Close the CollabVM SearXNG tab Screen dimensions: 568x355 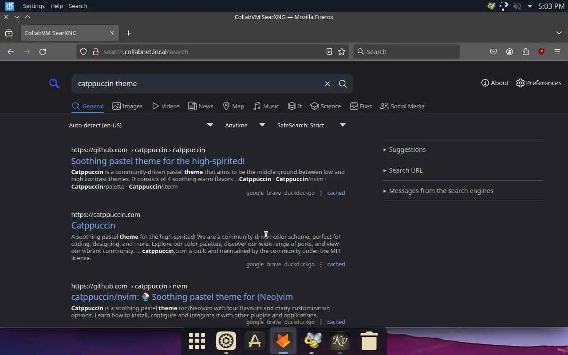pos(112,33)
